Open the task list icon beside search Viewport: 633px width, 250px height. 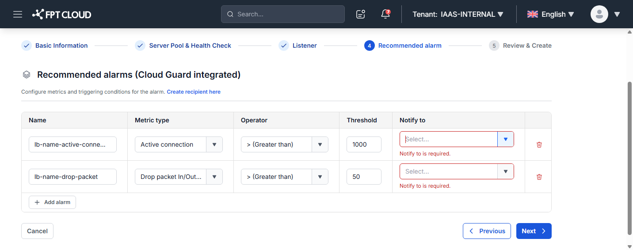(x=361, y=14)
